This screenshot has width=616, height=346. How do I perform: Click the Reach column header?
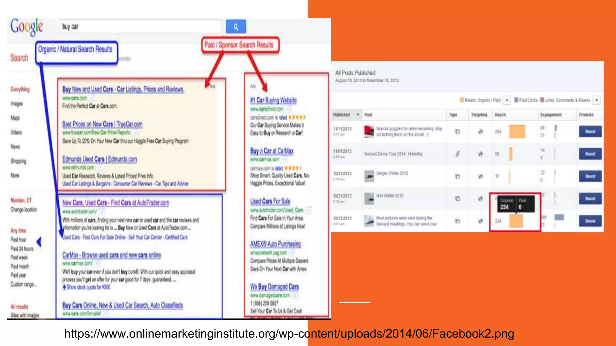[x=500, y=115]
